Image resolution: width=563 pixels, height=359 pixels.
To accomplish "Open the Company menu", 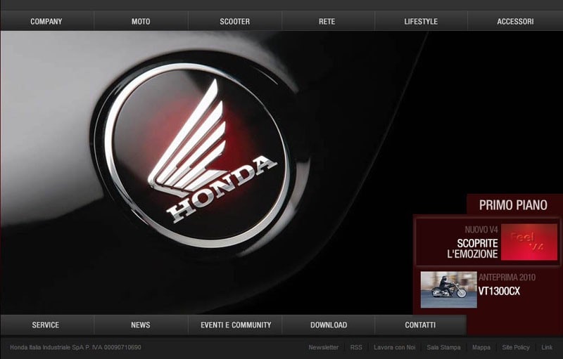I will point(46,22).
